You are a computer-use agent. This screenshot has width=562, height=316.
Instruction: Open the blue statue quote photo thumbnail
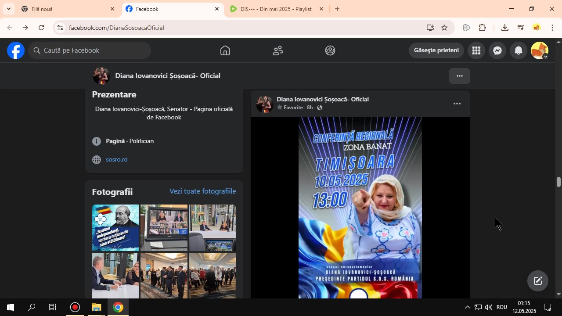115,228
